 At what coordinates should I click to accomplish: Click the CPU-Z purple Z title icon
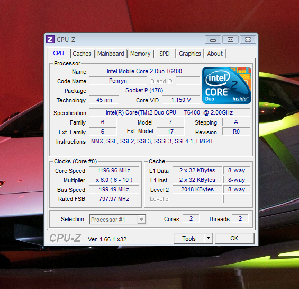pyautogui.click(x=50, y=39)
